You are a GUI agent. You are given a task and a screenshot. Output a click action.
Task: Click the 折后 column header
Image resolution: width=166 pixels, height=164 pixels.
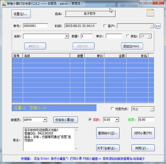pos(137,56)
